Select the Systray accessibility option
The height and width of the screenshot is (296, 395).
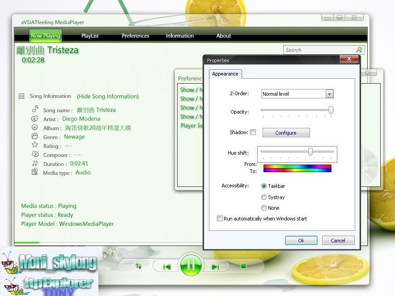264,197
